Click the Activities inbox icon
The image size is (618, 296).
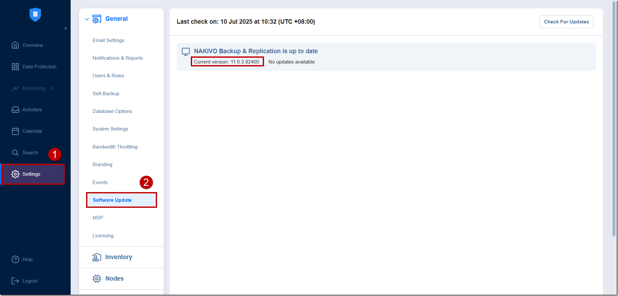[x=15, y=110]
